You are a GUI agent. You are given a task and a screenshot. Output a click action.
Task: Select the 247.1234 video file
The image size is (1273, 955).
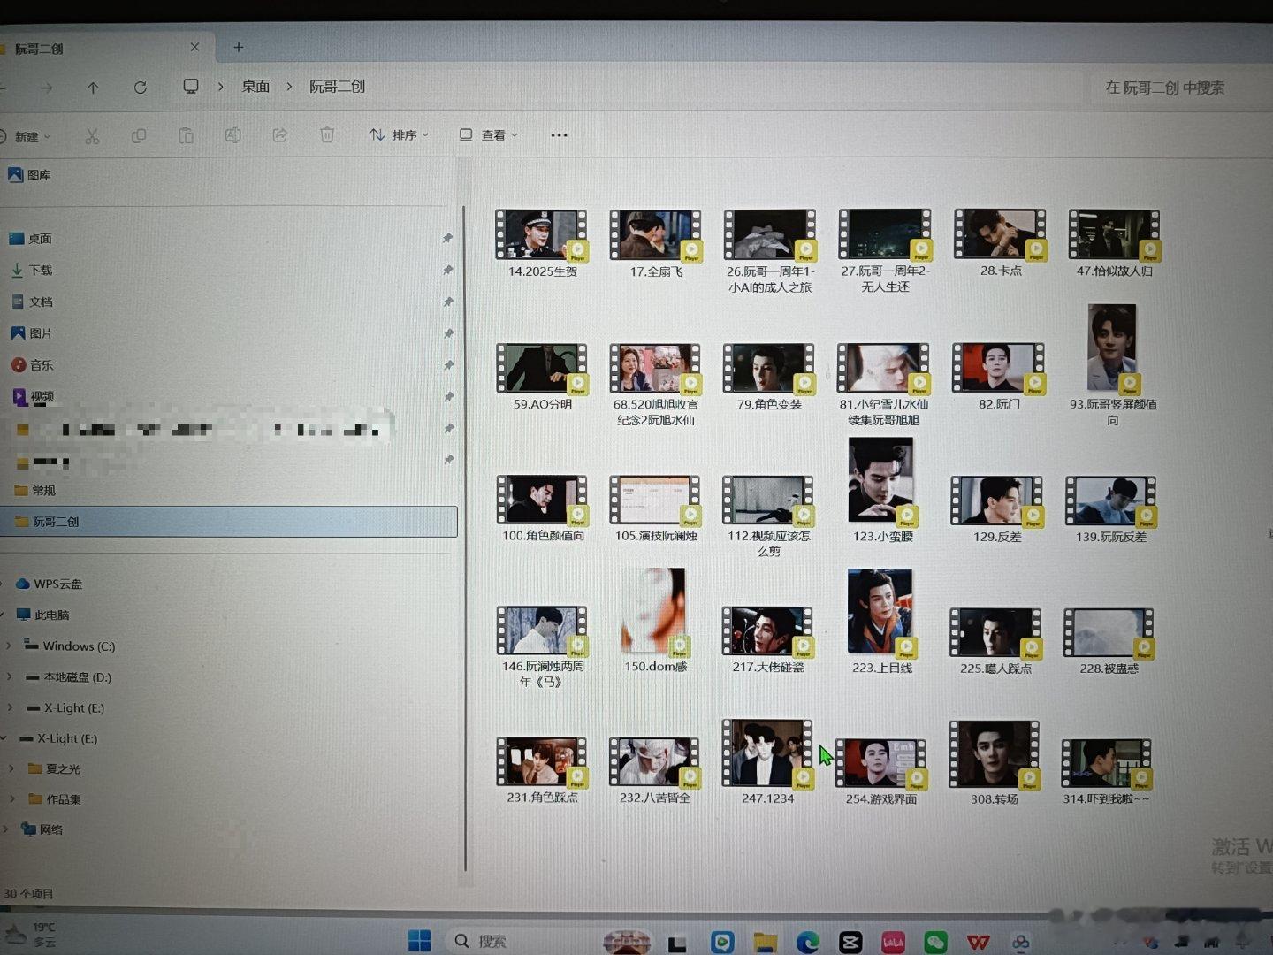click(x=767, y=761)
